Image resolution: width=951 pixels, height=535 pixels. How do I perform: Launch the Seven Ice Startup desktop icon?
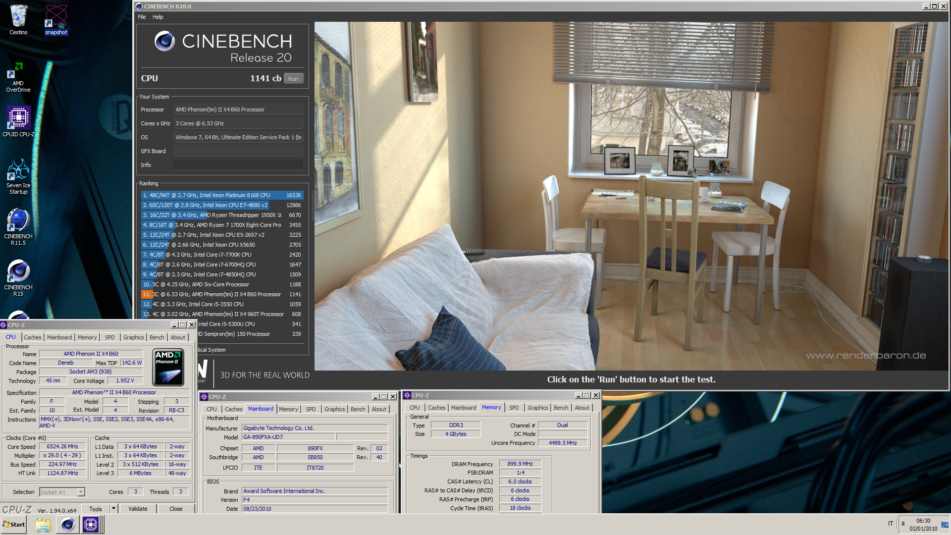18,177
